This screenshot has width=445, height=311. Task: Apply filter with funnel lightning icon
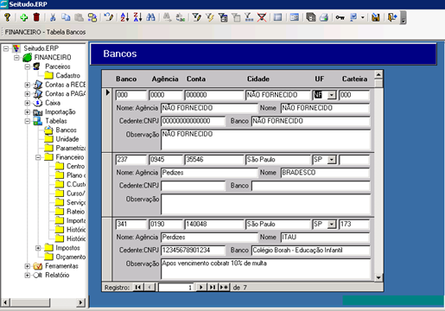[x=210, y=17]
